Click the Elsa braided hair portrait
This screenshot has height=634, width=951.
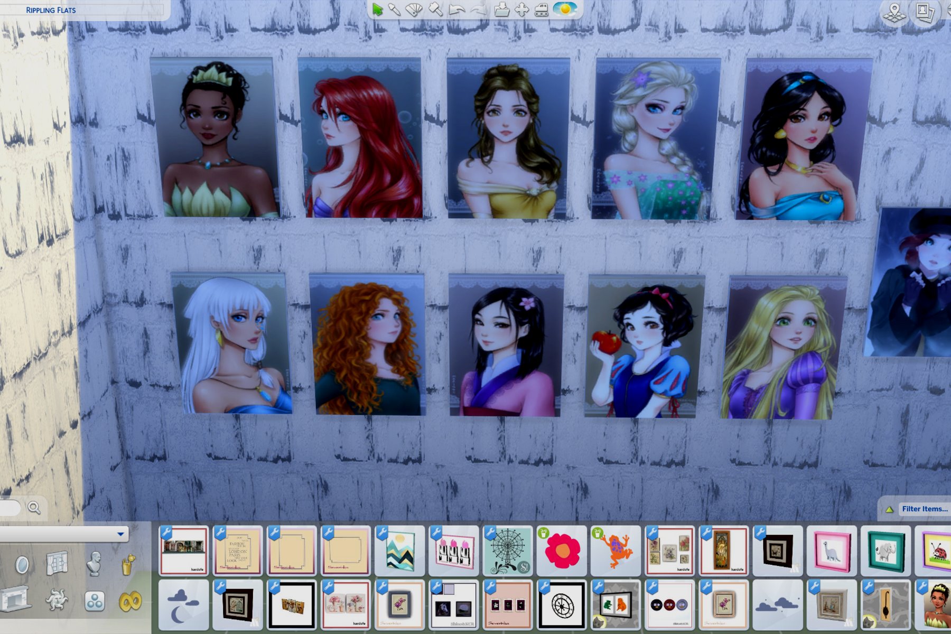(x=656, y=139)
